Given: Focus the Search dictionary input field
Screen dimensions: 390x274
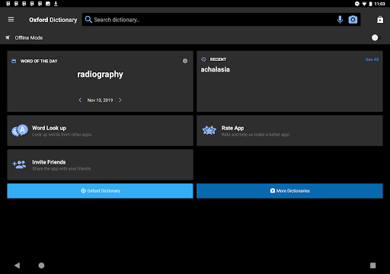Looking at the screenshot, I should tap(213, 20).
